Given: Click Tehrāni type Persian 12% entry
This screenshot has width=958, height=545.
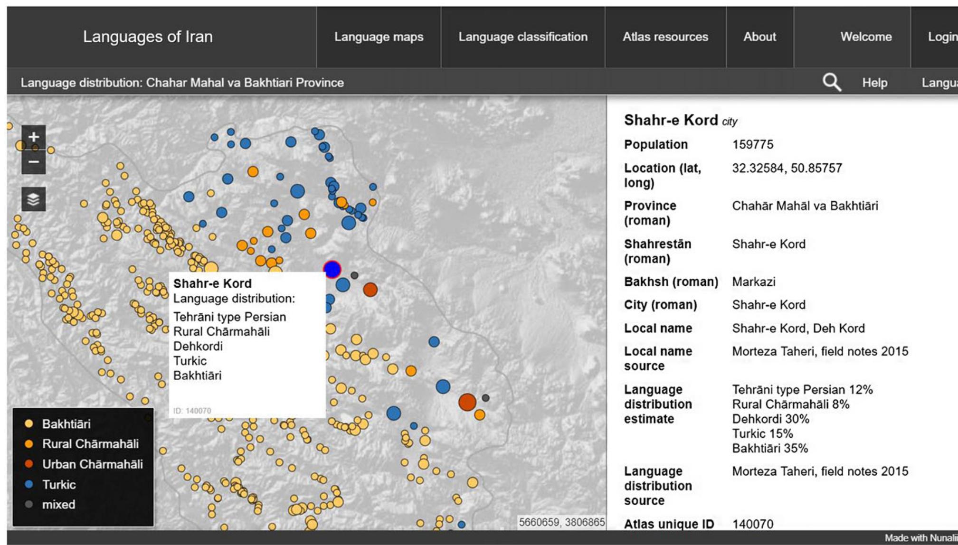Looking at the screenshot, I should (x=802, y=390).
